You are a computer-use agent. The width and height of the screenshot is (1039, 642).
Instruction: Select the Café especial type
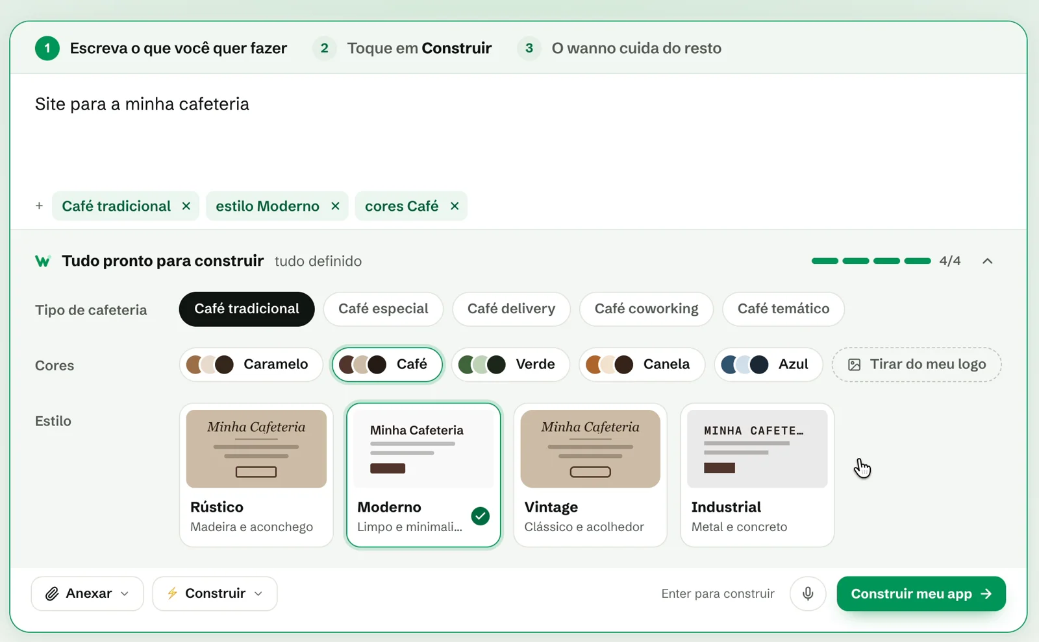383,309
